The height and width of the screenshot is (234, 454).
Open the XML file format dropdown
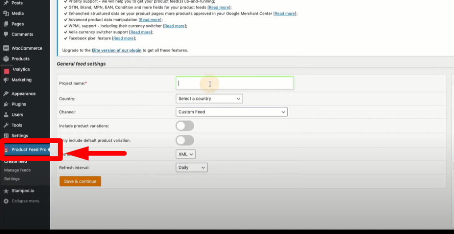coord(186,154)
